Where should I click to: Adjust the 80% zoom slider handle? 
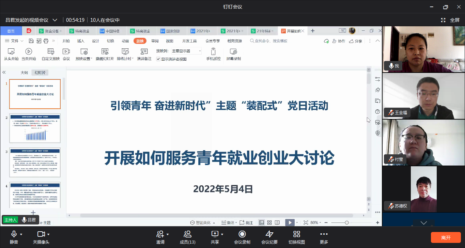[346, 222]
